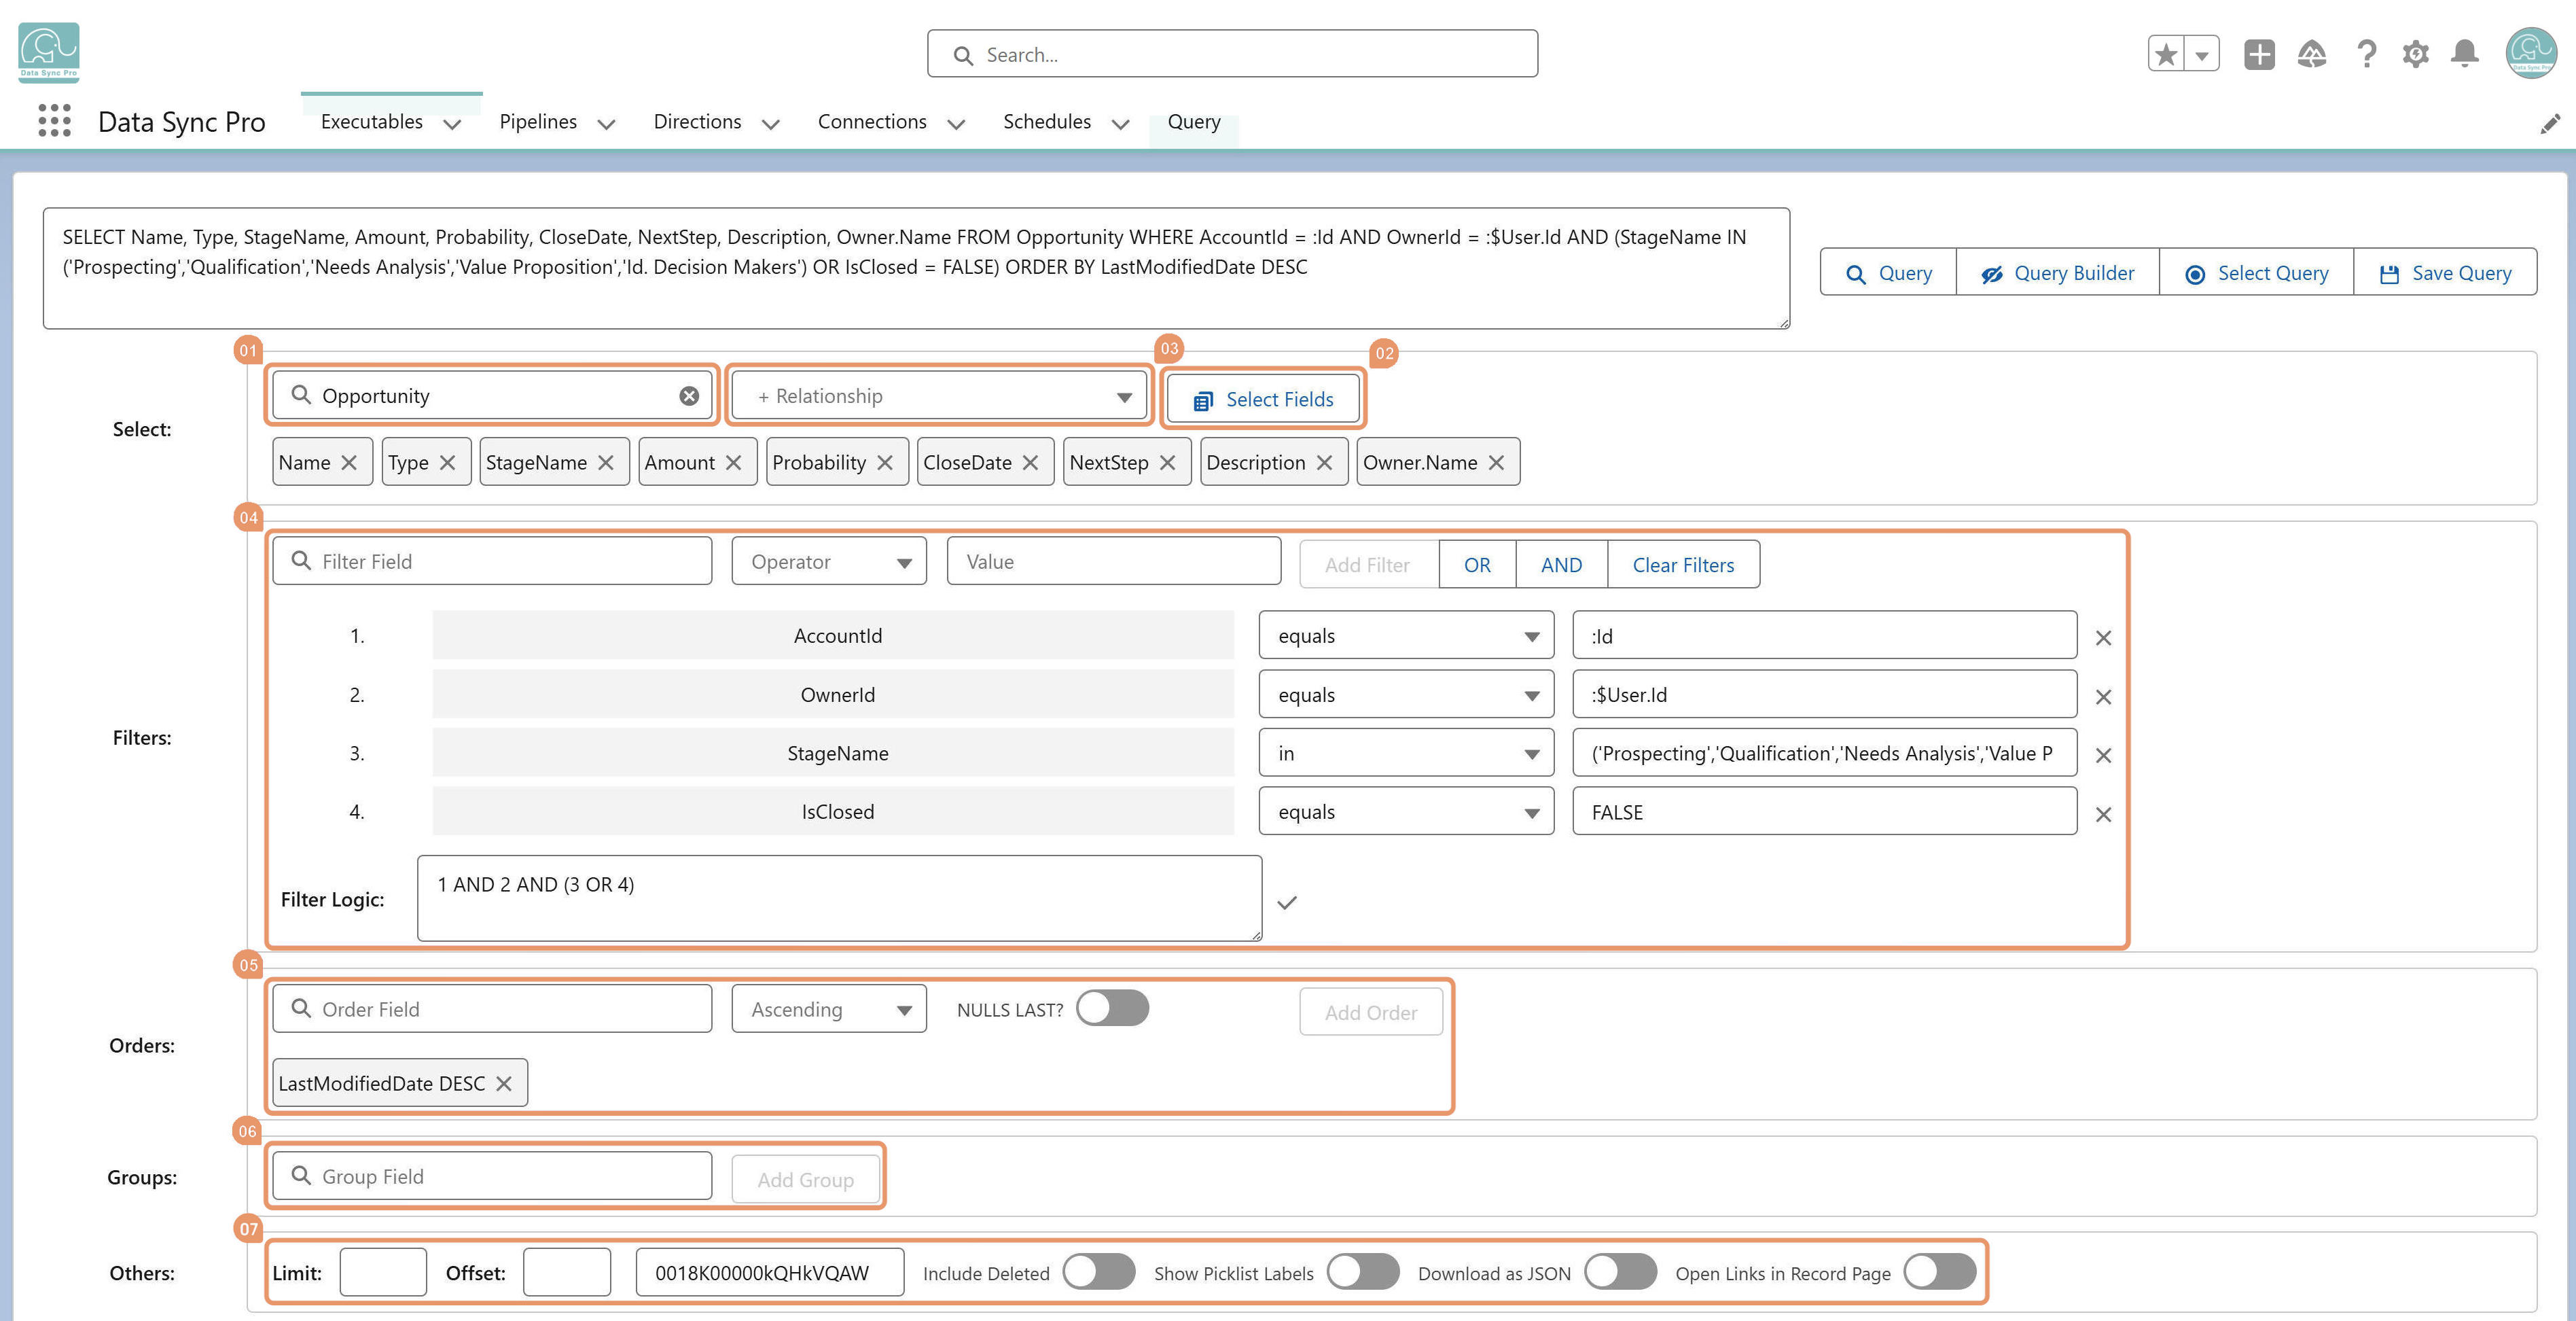Click the AND filter logic button
This screenshot has width=2576, height=1321.
point(1561,565)
